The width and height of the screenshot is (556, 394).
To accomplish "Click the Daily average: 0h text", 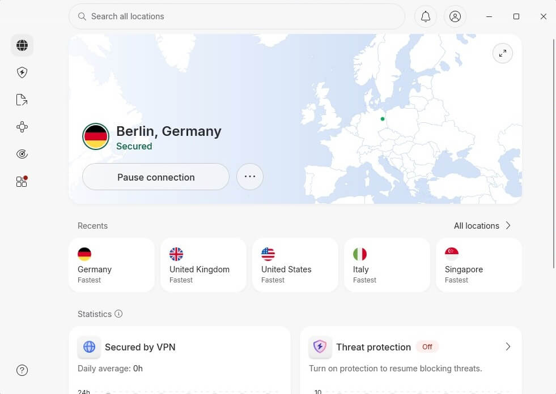I will 111,369.
